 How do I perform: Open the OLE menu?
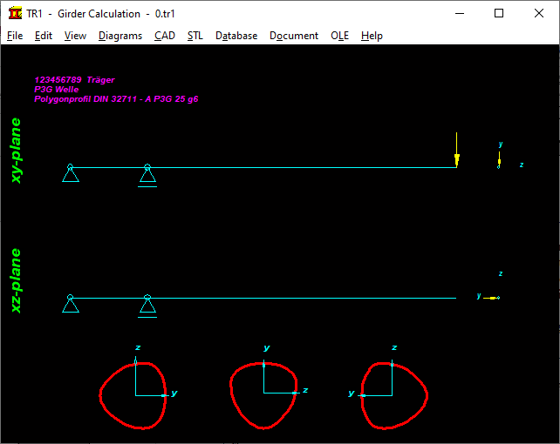click(x=339, y=36)
